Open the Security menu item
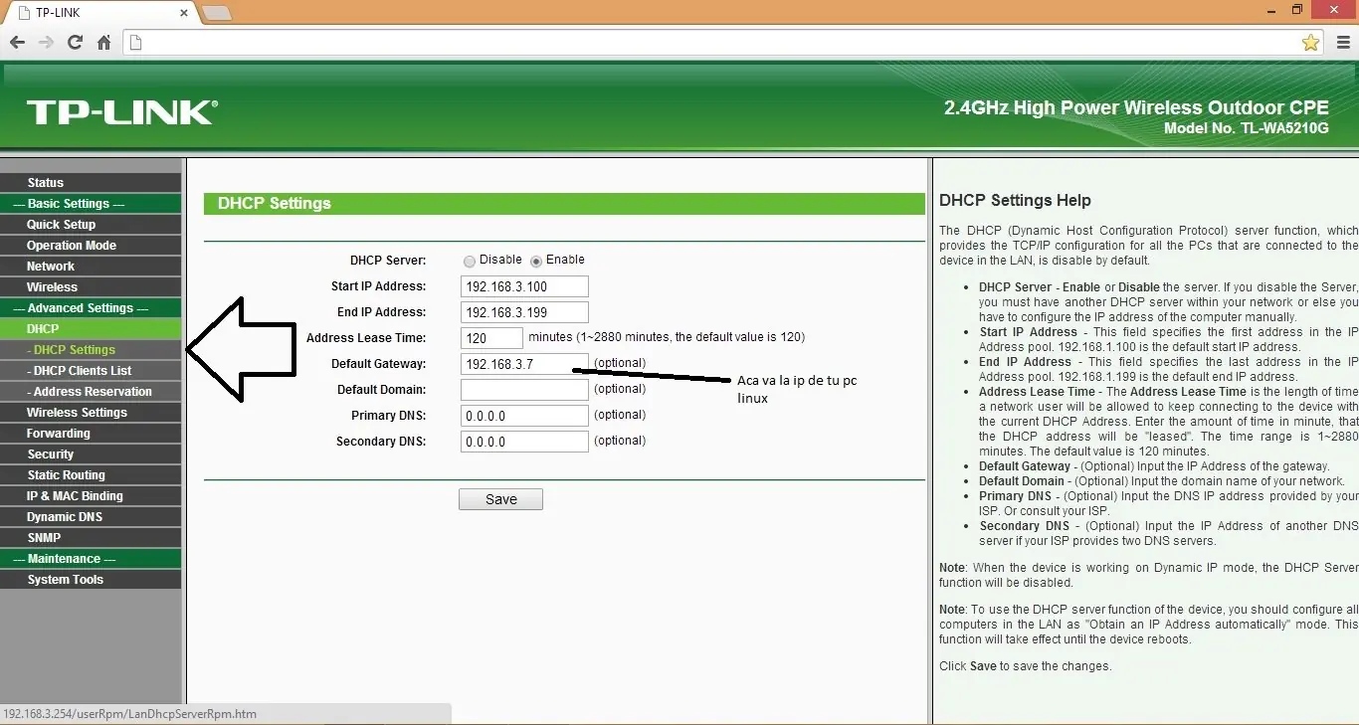Image resolution: width=1359 pixels, height=725 pixels. point(91,454)
